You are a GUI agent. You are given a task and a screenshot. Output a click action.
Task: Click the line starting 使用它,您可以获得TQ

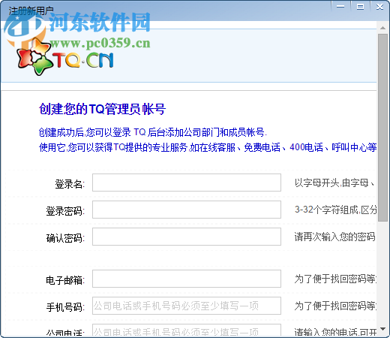tap(208, 147)
